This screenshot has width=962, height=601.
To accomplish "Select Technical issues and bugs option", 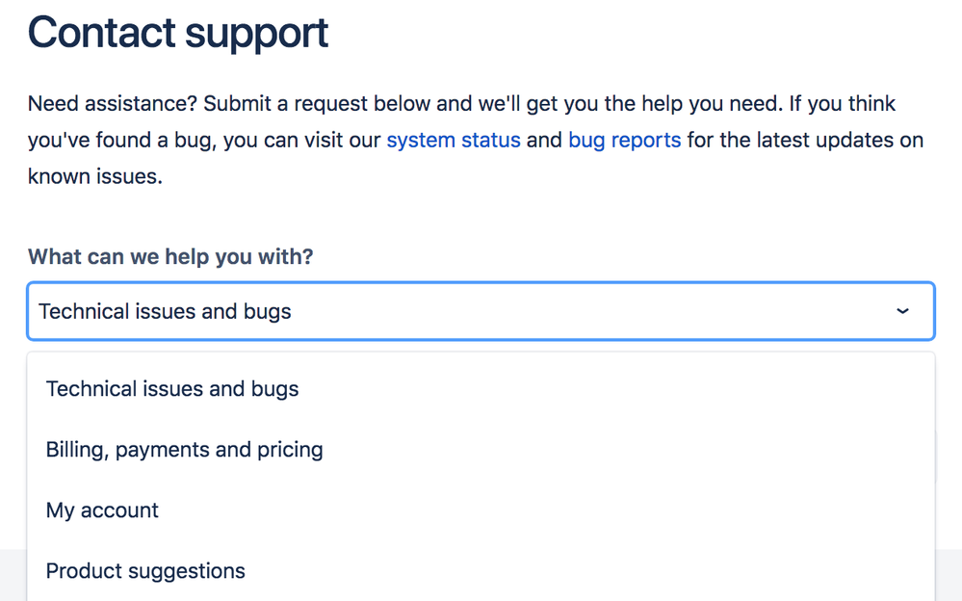I will (172, 389).
